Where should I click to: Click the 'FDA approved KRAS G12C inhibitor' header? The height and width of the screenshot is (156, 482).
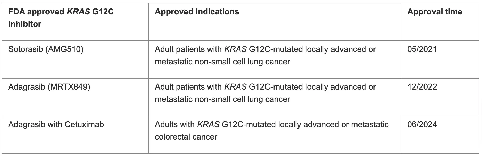[x=61, y=18]
